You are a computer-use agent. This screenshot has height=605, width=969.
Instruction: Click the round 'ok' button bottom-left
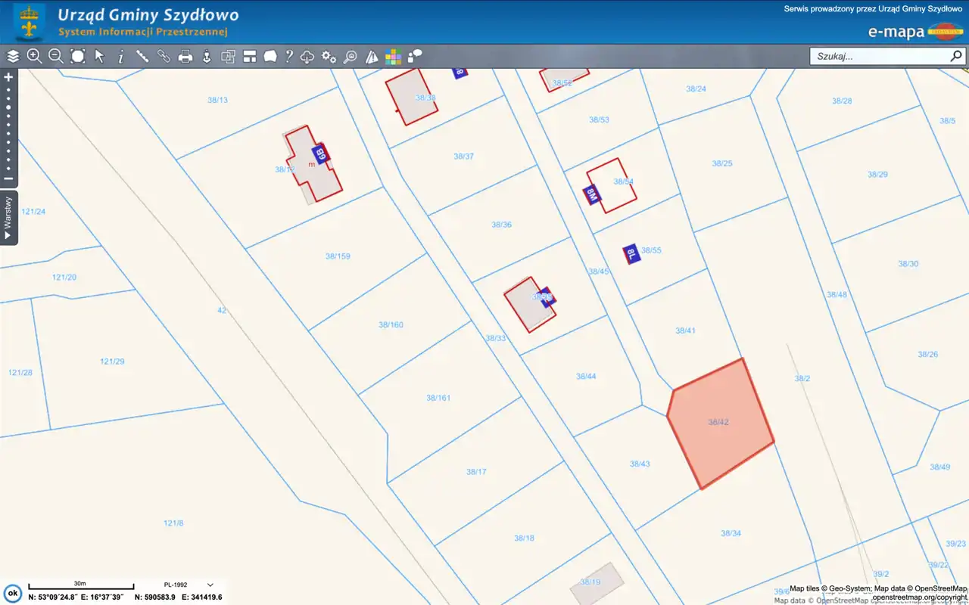click(x=12, y=593)
